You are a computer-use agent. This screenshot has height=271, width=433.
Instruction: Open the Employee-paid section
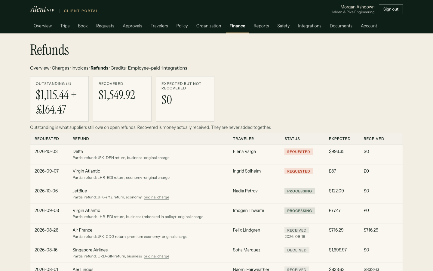point(144,68)
